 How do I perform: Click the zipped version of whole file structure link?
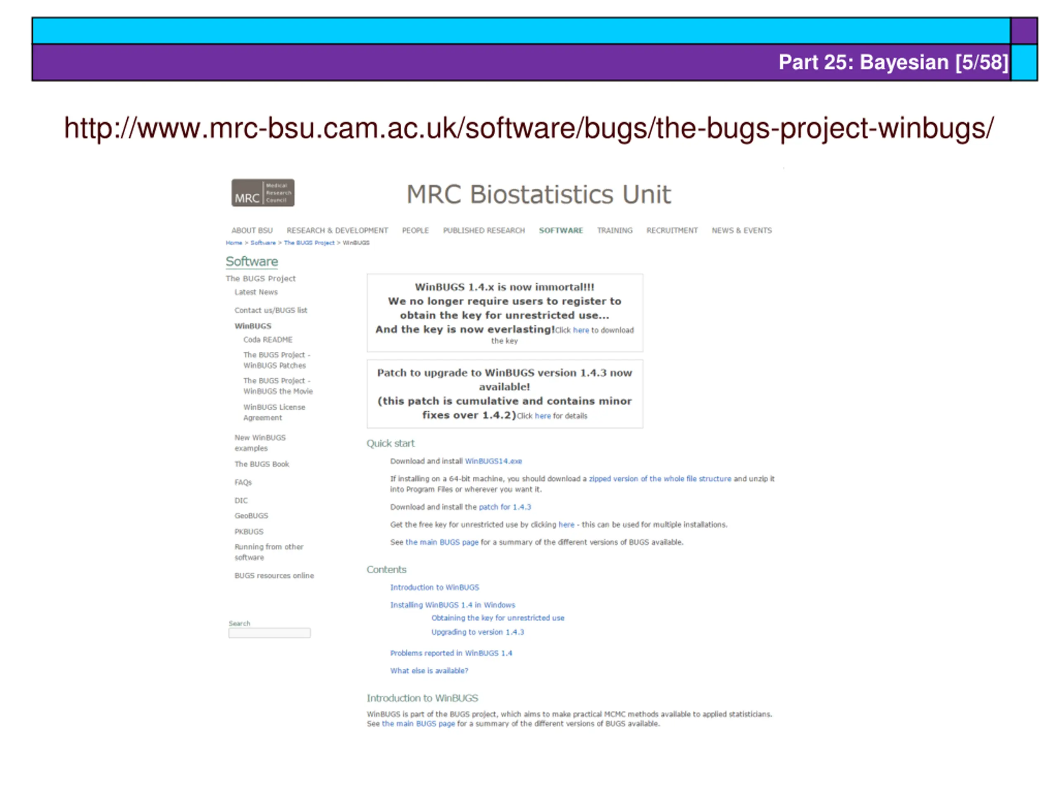pyautogui.click(x=660, y=478)
